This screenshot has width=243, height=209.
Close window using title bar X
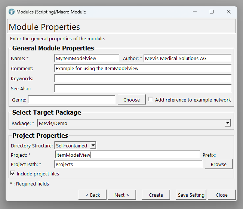click(x=229, y=12)
